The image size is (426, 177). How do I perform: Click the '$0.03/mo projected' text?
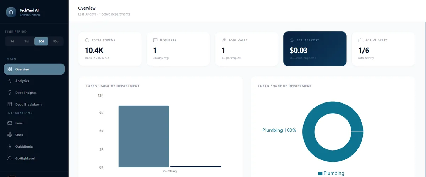(x=303, y=58)
